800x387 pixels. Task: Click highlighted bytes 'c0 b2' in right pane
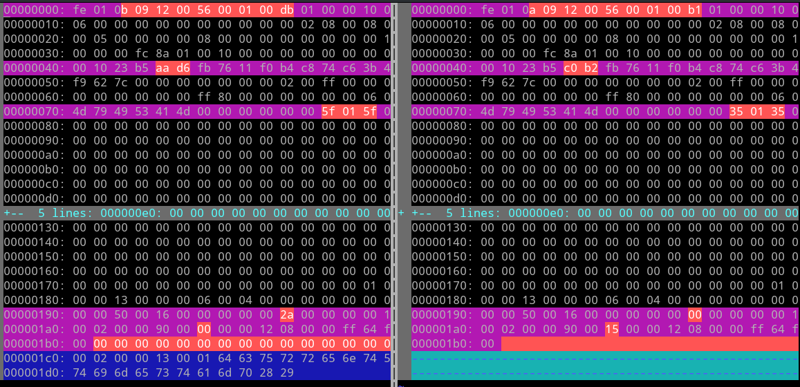[581, 68]
